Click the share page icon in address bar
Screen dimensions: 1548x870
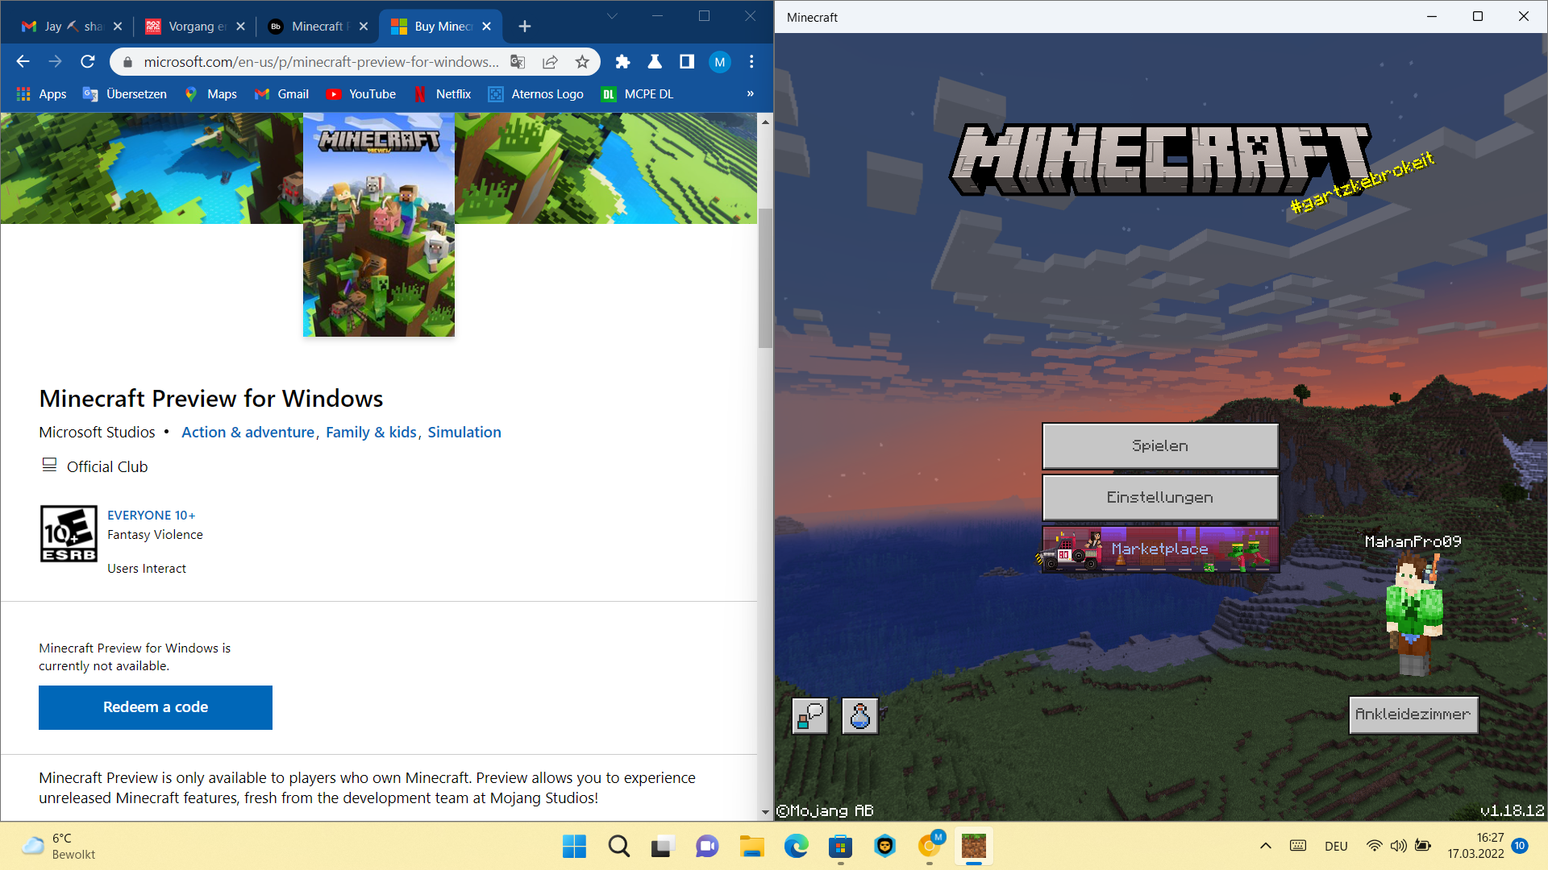click(x=550, y=62)
